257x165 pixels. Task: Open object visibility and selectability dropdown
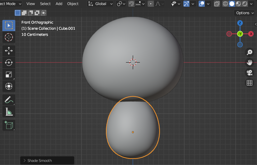tap(176, 4)
